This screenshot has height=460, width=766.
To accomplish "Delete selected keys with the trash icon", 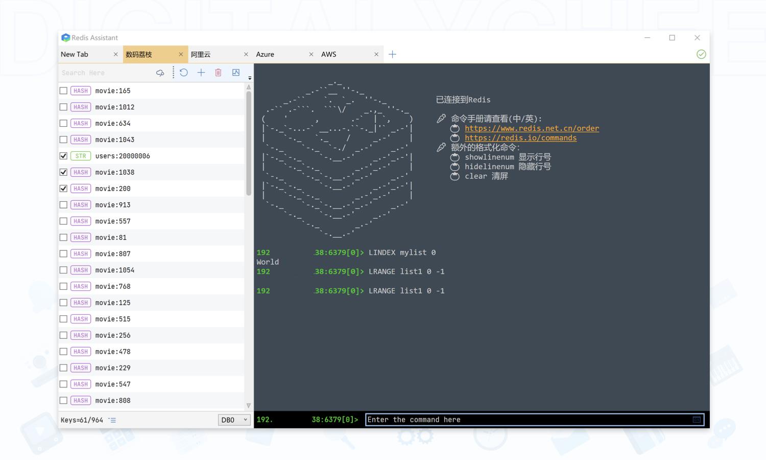I will tap(218, 73).
